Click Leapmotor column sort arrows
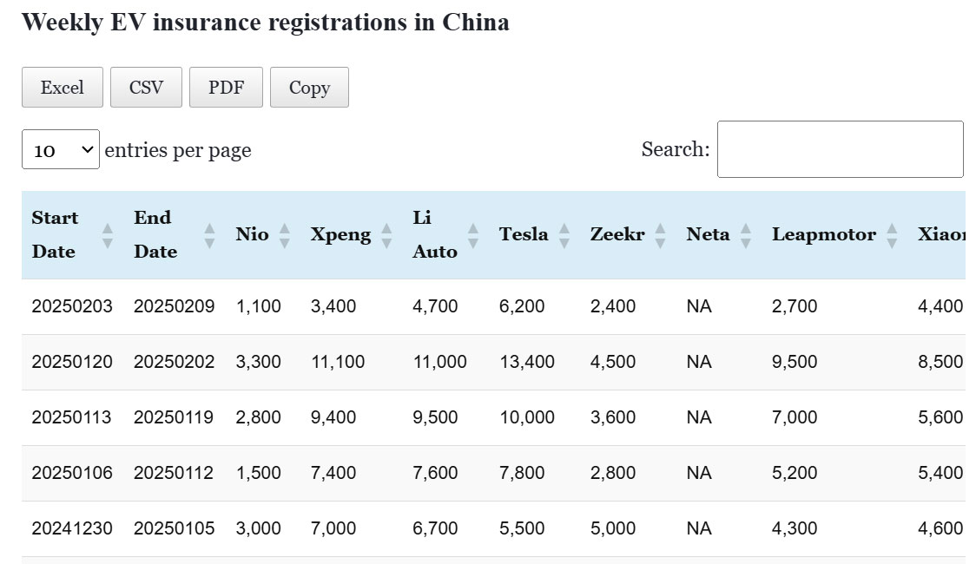The width and height of the screenshot is (976, 564). pyautogui.click(x=892, y=235)
